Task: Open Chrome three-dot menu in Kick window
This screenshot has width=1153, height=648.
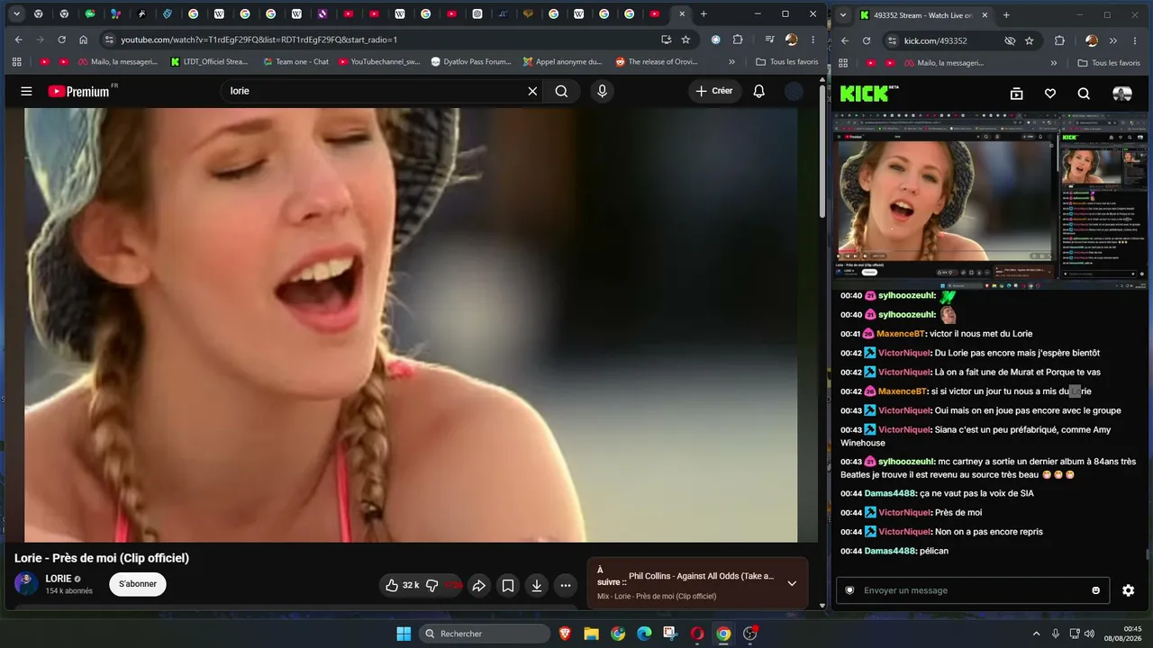Action: point(1134,40)
